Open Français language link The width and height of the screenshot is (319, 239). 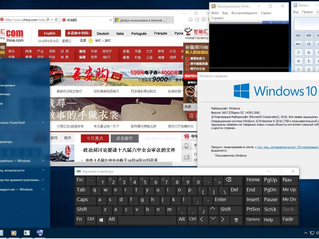161,33
